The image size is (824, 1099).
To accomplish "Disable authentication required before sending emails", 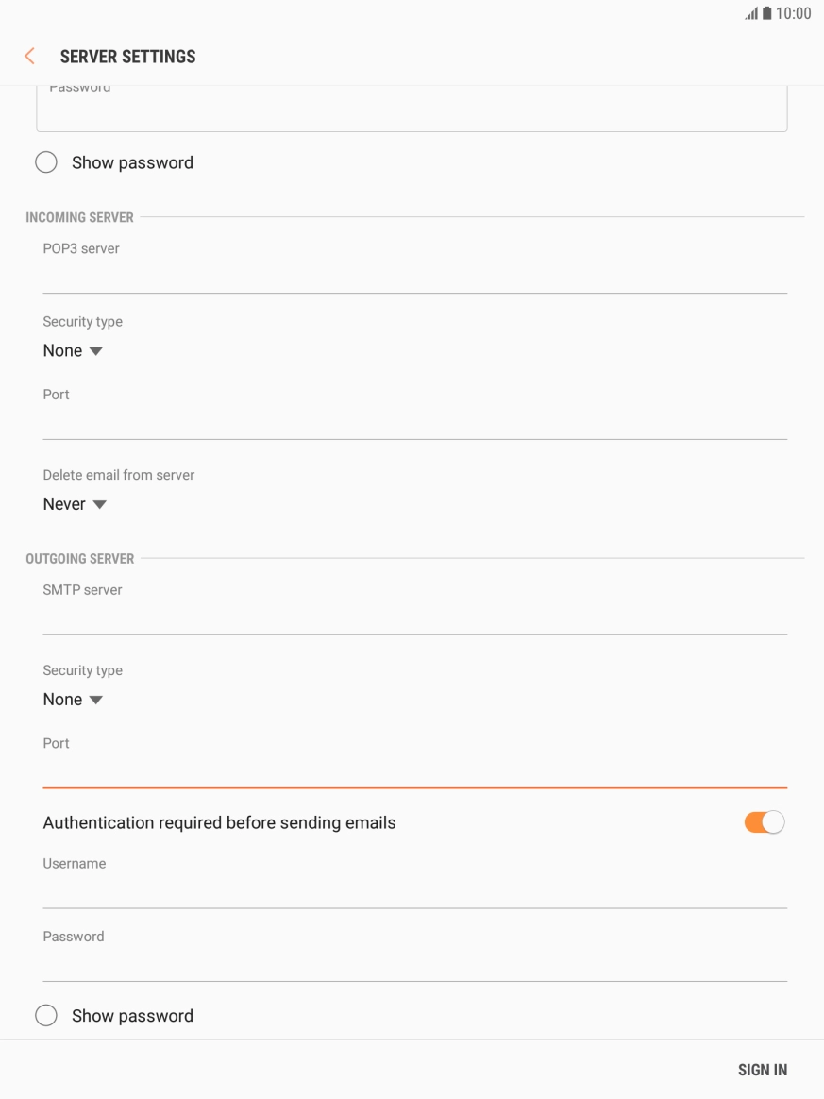I will (x=764, y=822).
